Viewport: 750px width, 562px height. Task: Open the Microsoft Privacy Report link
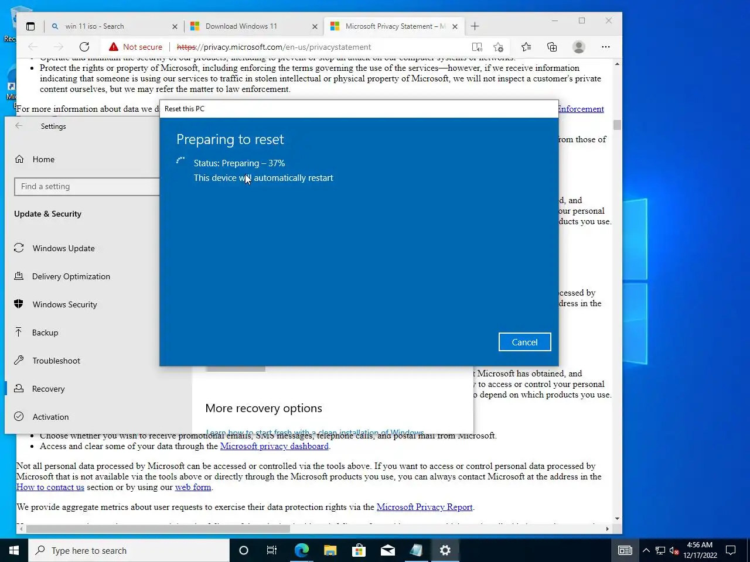click(x=424, y=507)
